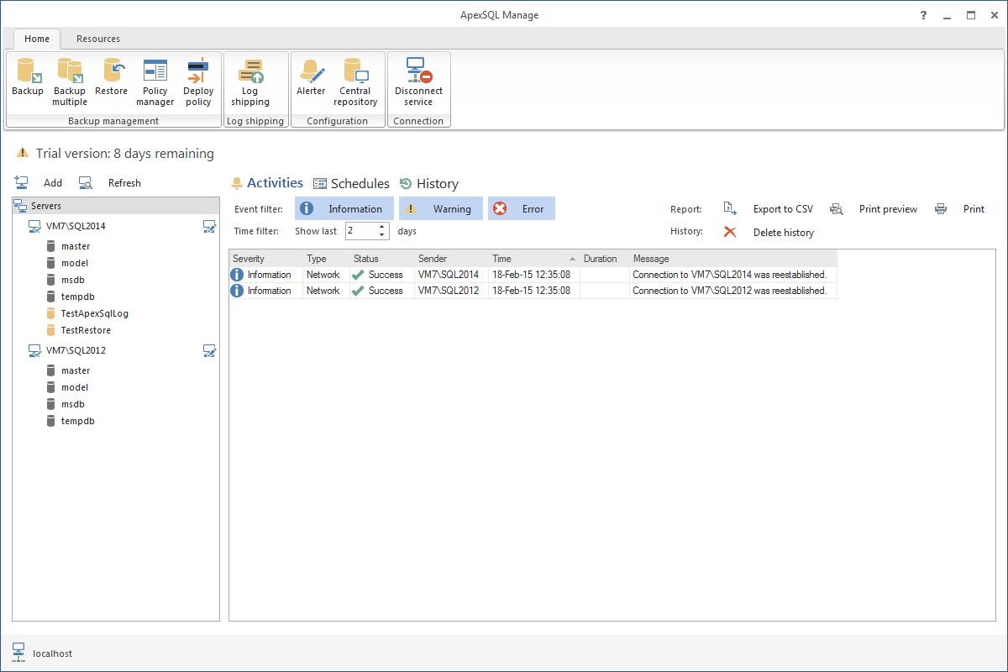Sort by the Time column header
This screenshot has width=1008, height=672.
click(x=534, y=259)
